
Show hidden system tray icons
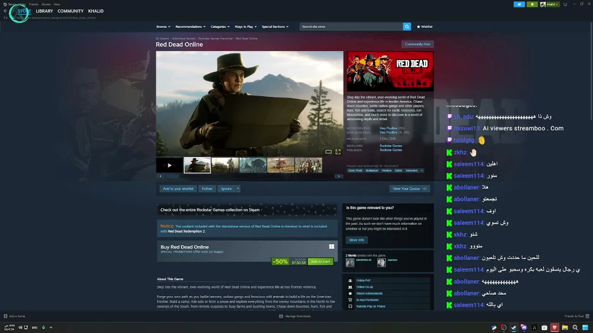point(51,327)
